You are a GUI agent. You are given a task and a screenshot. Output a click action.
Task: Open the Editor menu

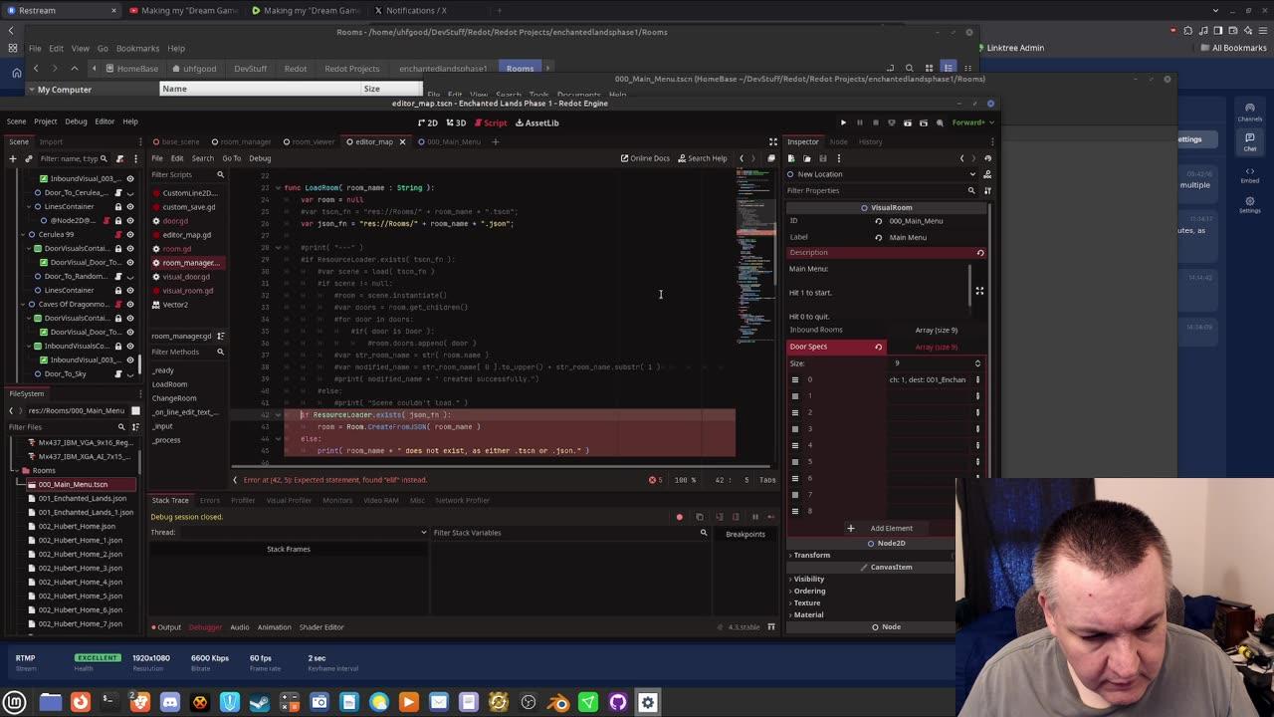tap(105, 121)
